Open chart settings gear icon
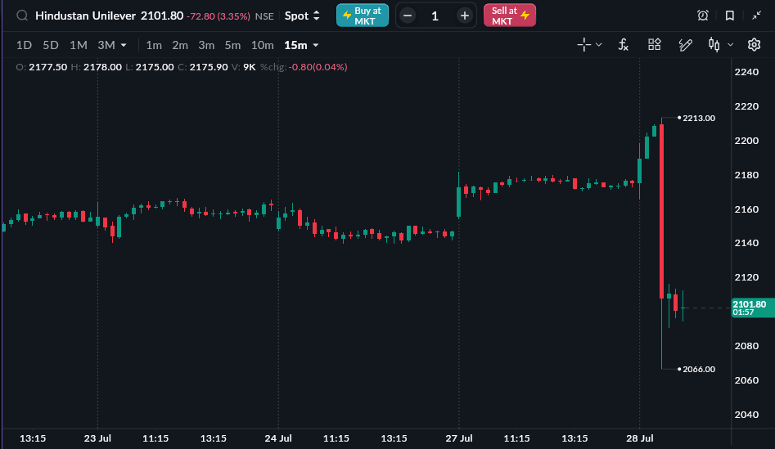Image resolution: width=775 pixels, height=449 pixels. (x=754, y=45)
